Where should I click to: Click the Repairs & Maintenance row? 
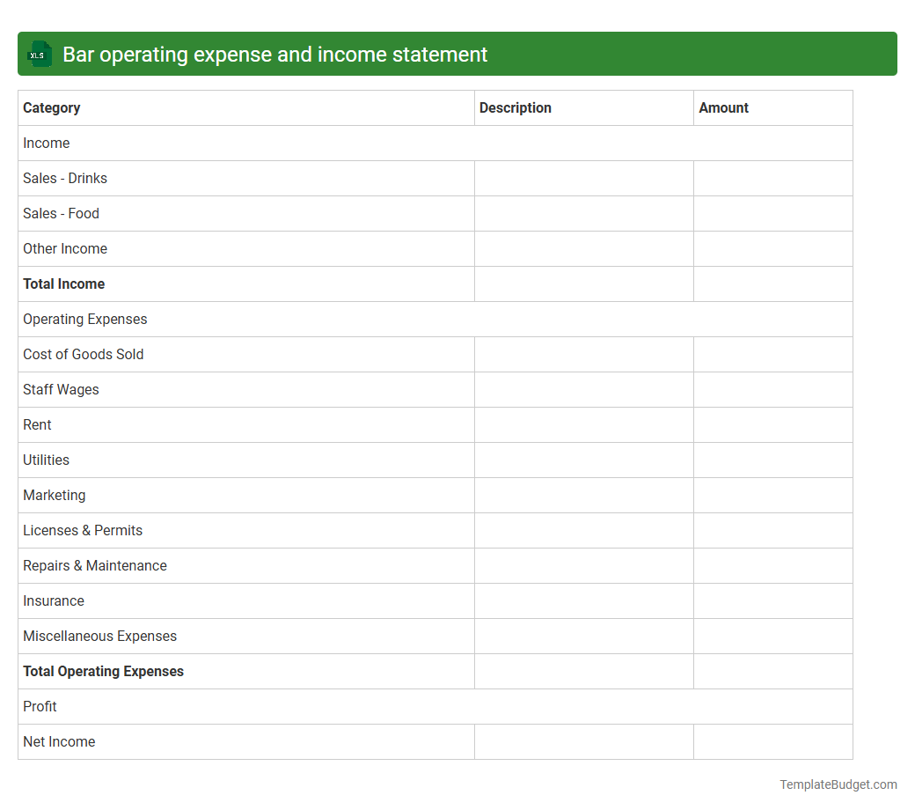pos(95,565)
